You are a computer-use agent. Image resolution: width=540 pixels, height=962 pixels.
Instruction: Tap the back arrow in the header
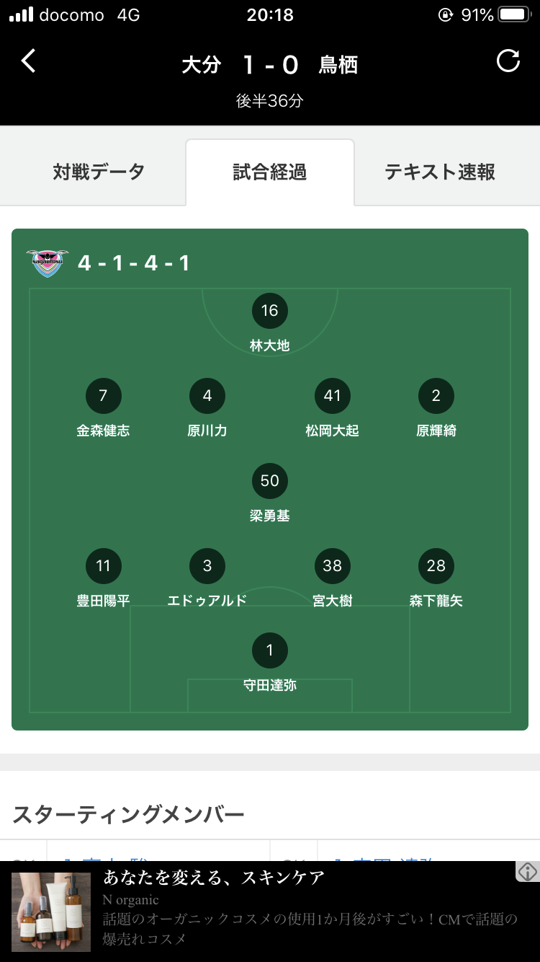pyautogui.click(x=28, y=61)
